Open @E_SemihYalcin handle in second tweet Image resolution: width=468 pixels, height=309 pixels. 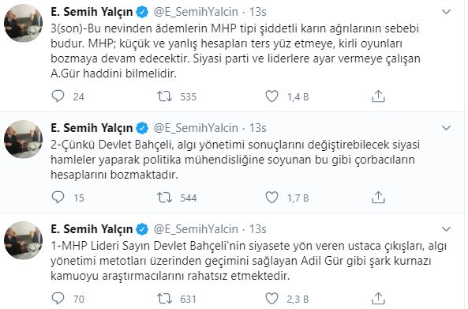tap(196, 128)
